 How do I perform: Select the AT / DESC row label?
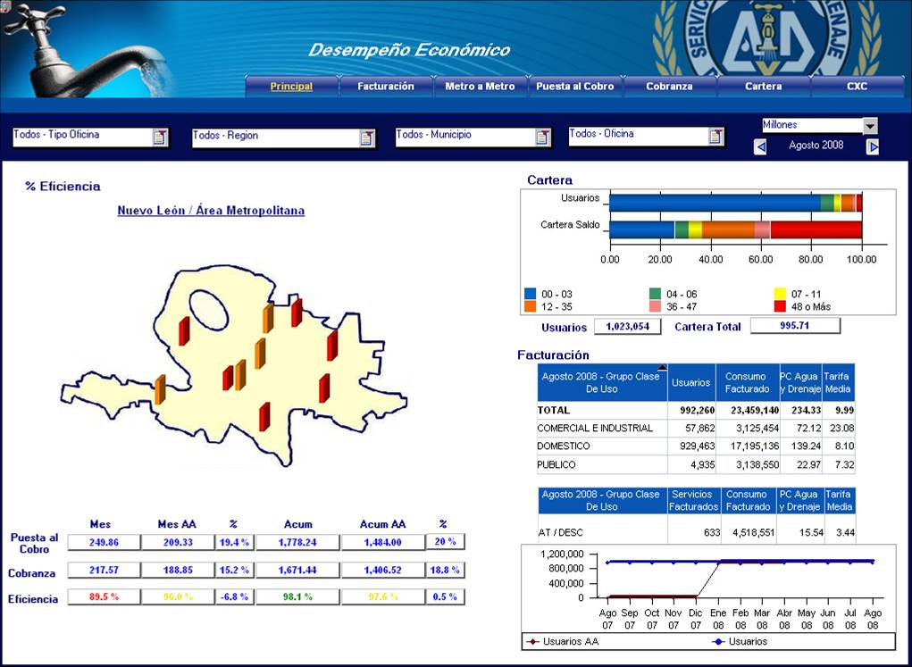coord(561,532)
